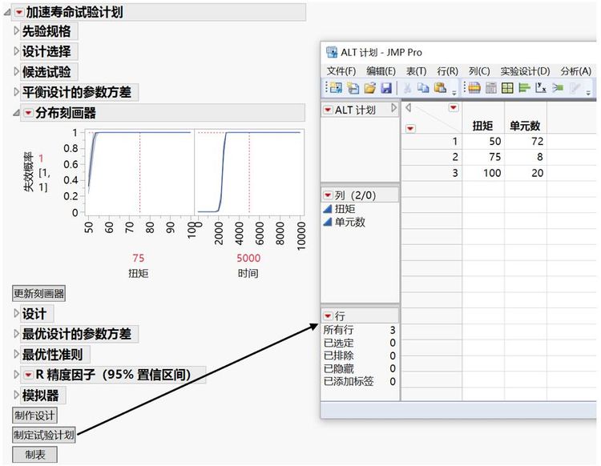Click the Copy toolbar icon
The width and height of the screenshot is (601, 466).
423,88
